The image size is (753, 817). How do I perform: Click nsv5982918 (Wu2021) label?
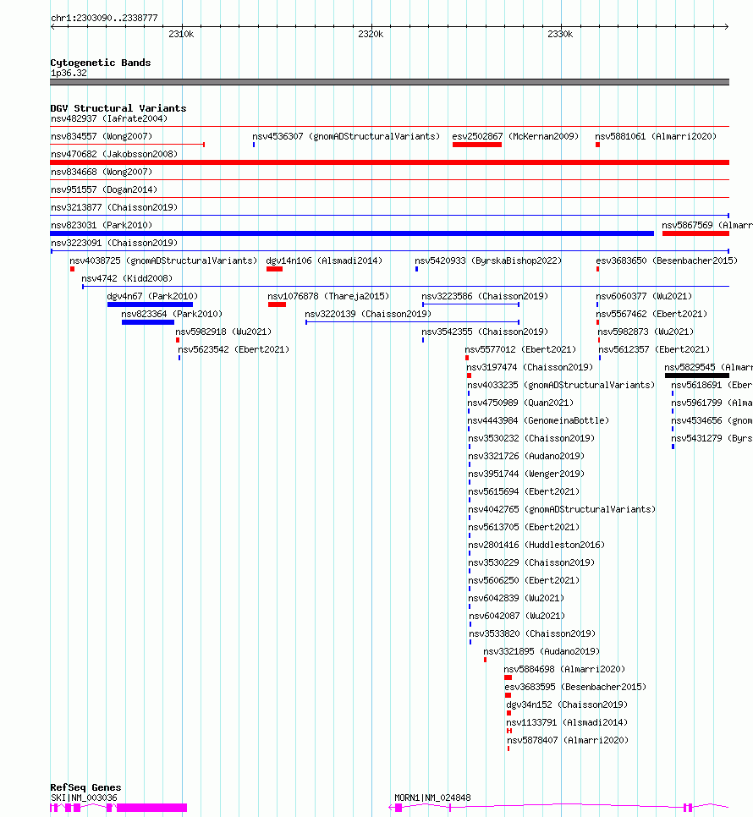tap(223, 332)
